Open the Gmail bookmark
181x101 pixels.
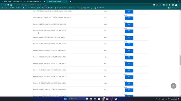tap(4, 8)
